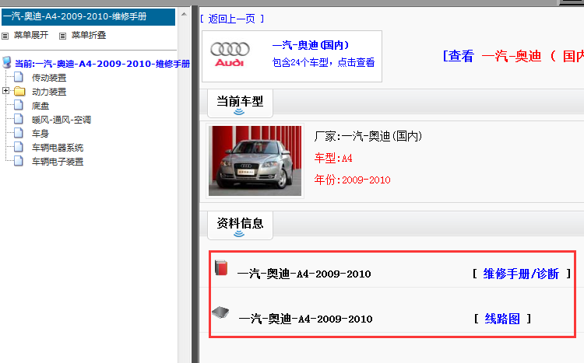Click the blue wave icon under 资料信息

tap(239, 233)
